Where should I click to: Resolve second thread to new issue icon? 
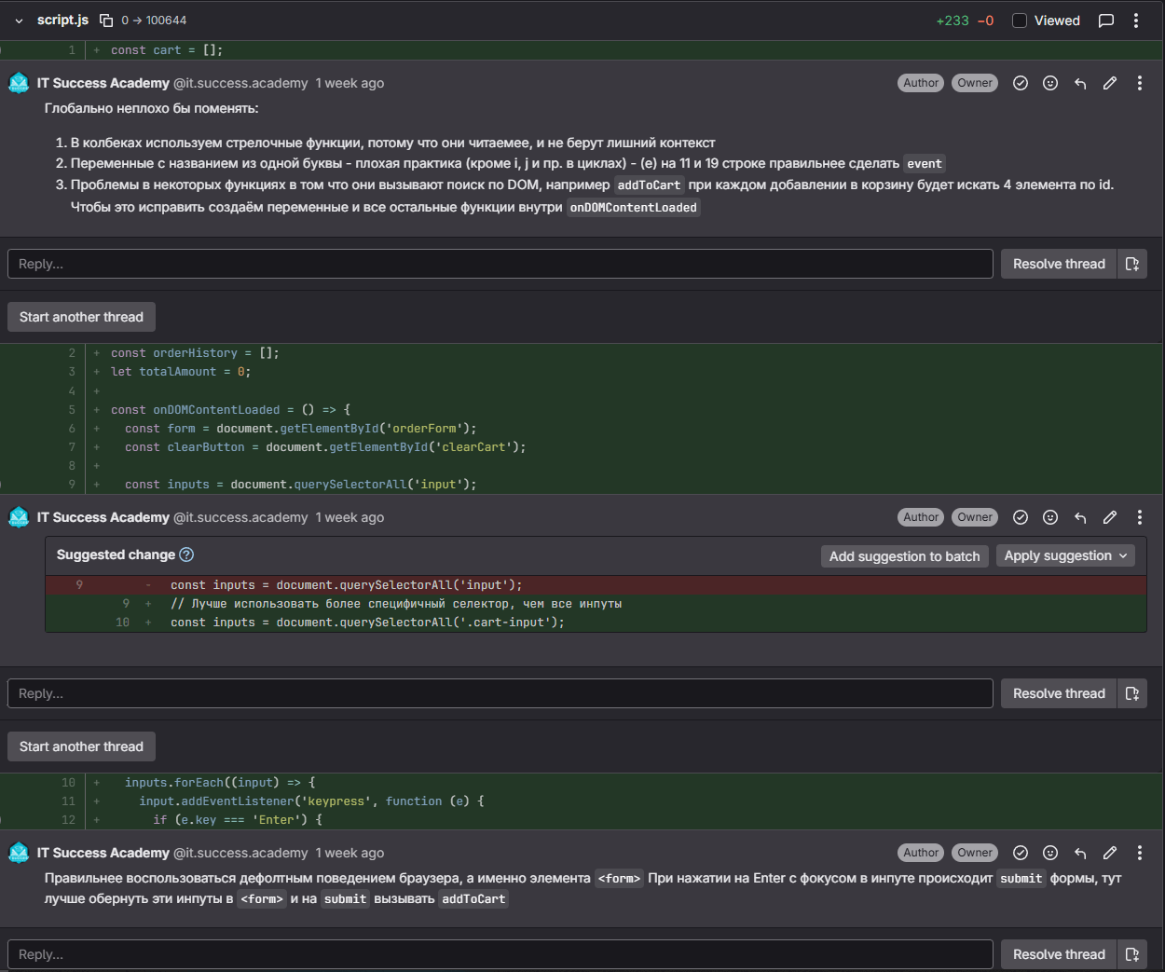1132,693
